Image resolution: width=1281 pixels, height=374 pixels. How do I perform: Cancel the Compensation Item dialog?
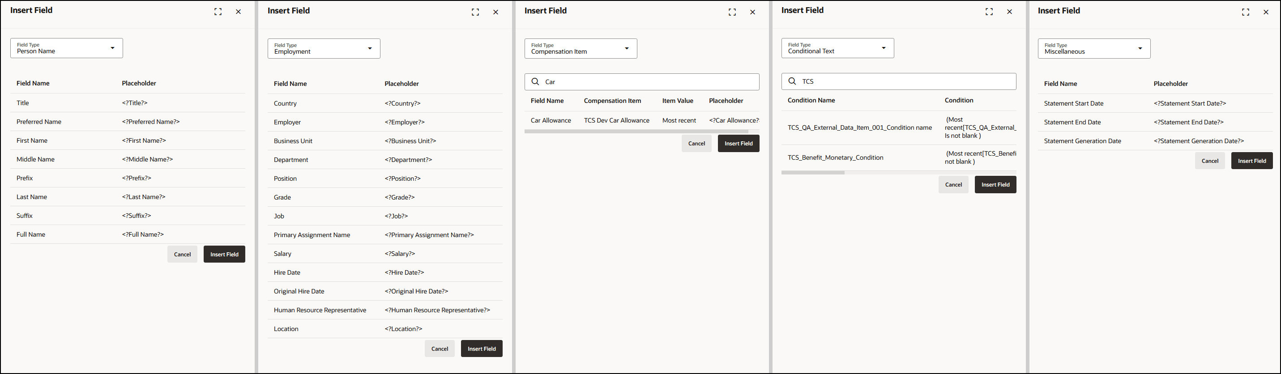[697, 143]
